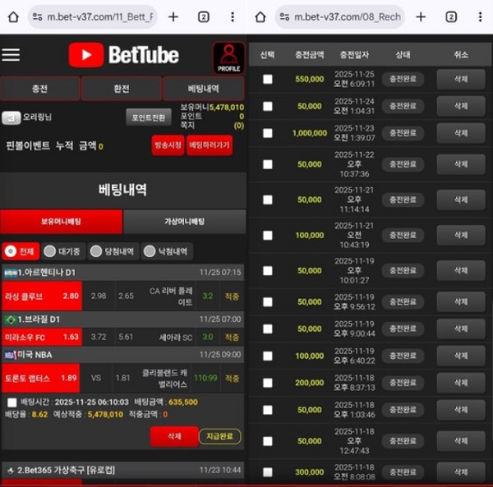
Task: Tick the checkbox for the 1,000,000 recharge row
Action: pos(267,133)
